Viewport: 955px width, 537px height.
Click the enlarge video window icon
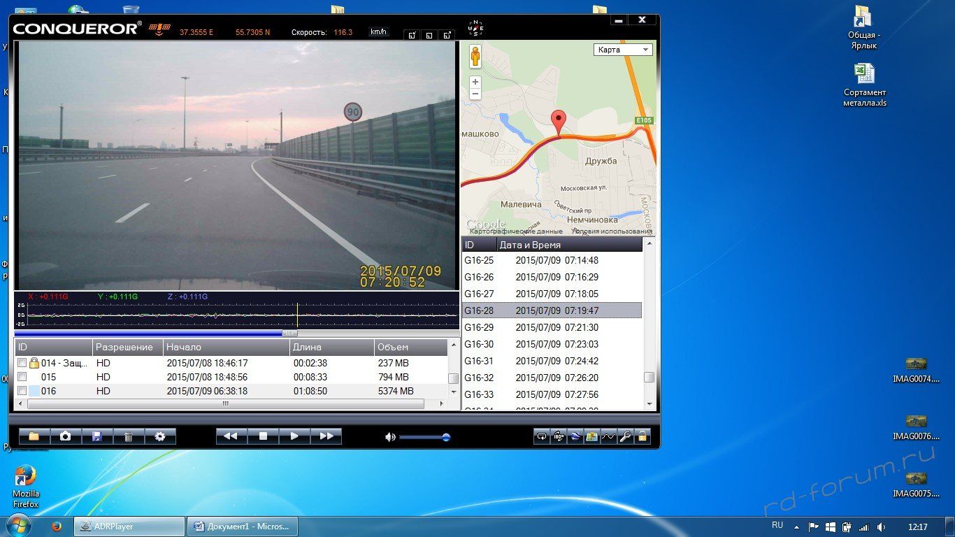pos(447,34)
